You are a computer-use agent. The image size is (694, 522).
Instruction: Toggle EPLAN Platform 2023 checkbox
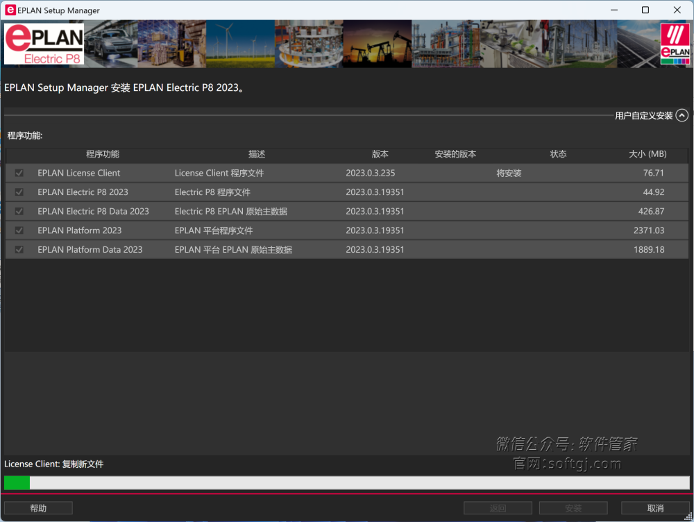click(x=19, y=230)
